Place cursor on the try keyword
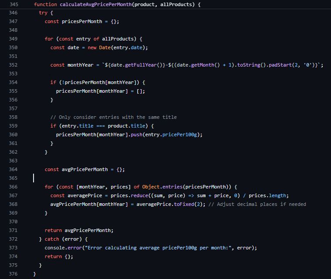This screenshot has width=331, height=279. coord(43,13)
